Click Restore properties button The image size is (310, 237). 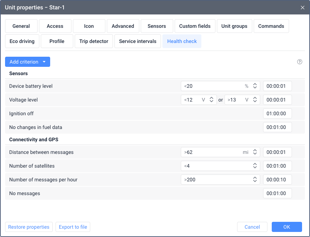pos(29,227)
